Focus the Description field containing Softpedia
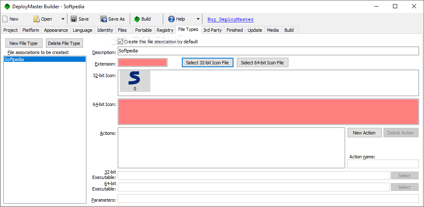 coord(268,51)
